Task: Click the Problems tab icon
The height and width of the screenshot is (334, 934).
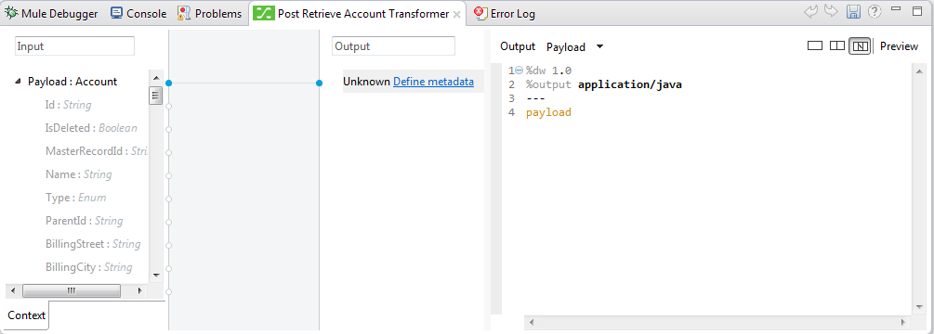Action: point(185,13)
